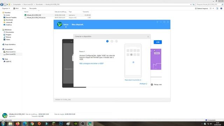Click the purple Vídeos tile in HiSuite

pyautogui.click(x=156, y=59)
